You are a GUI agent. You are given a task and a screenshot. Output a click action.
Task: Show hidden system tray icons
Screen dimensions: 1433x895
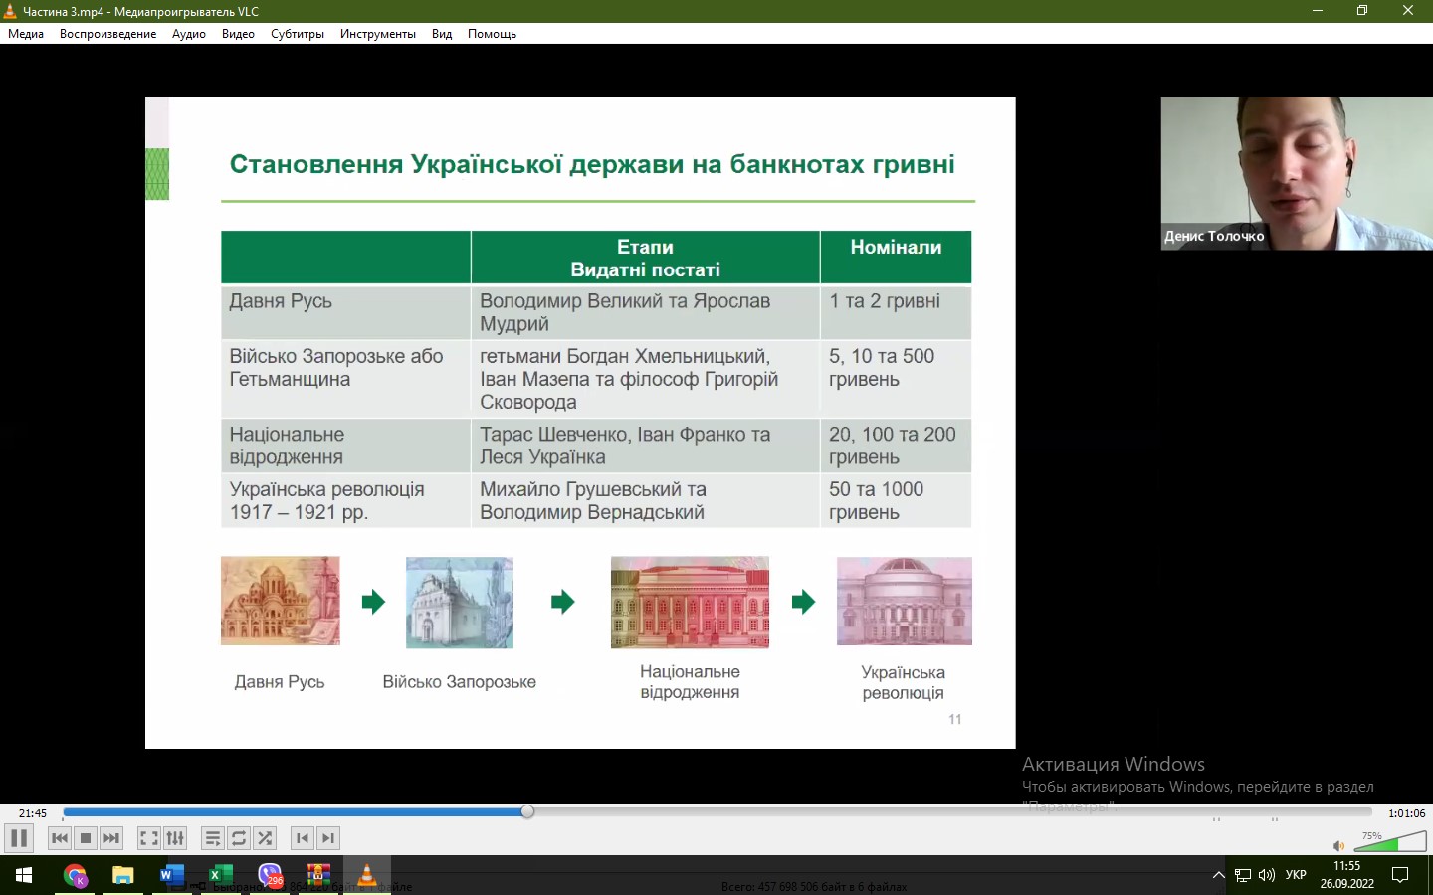pos(1218,875)
